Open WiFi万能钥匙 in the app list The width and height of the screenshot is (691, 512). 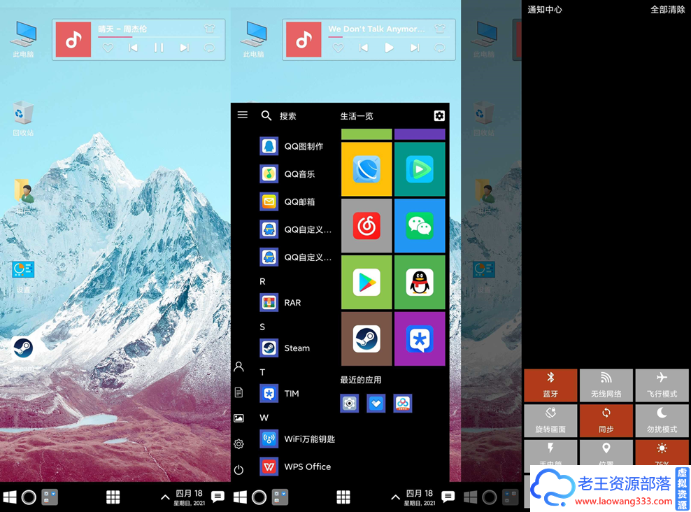pos(297,439)
